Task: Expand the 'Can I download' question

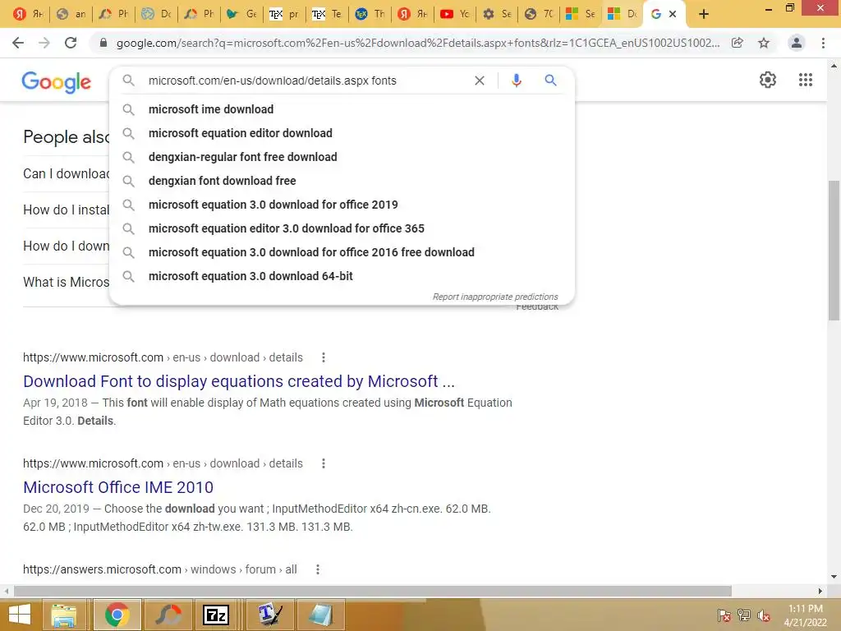Action: 66,174
